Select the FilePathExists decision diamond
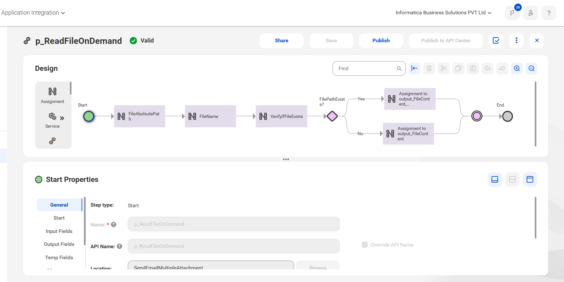This screenshot has width=564, height=282. tap(332, 116)
